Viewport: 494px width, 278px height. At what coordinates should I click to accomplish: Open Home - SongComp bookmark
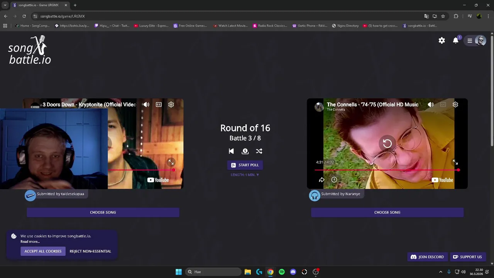coord(32,26)
